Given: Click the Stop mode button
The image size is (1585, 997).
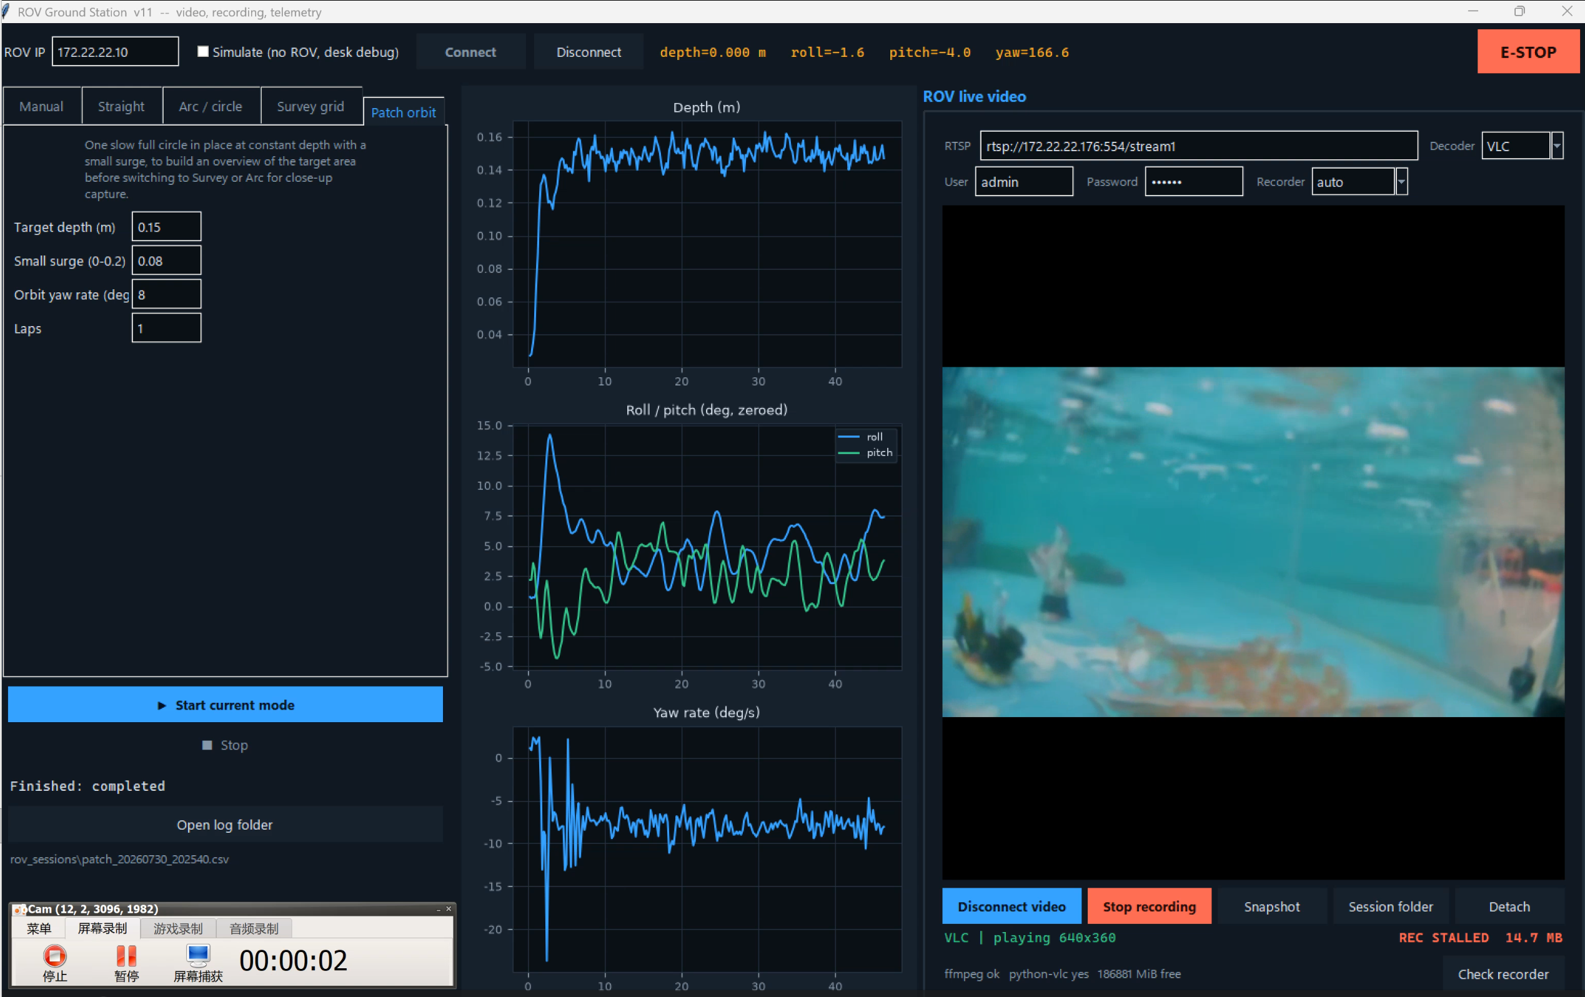Looking at the screenshot, I should click(x=225, y=744).
